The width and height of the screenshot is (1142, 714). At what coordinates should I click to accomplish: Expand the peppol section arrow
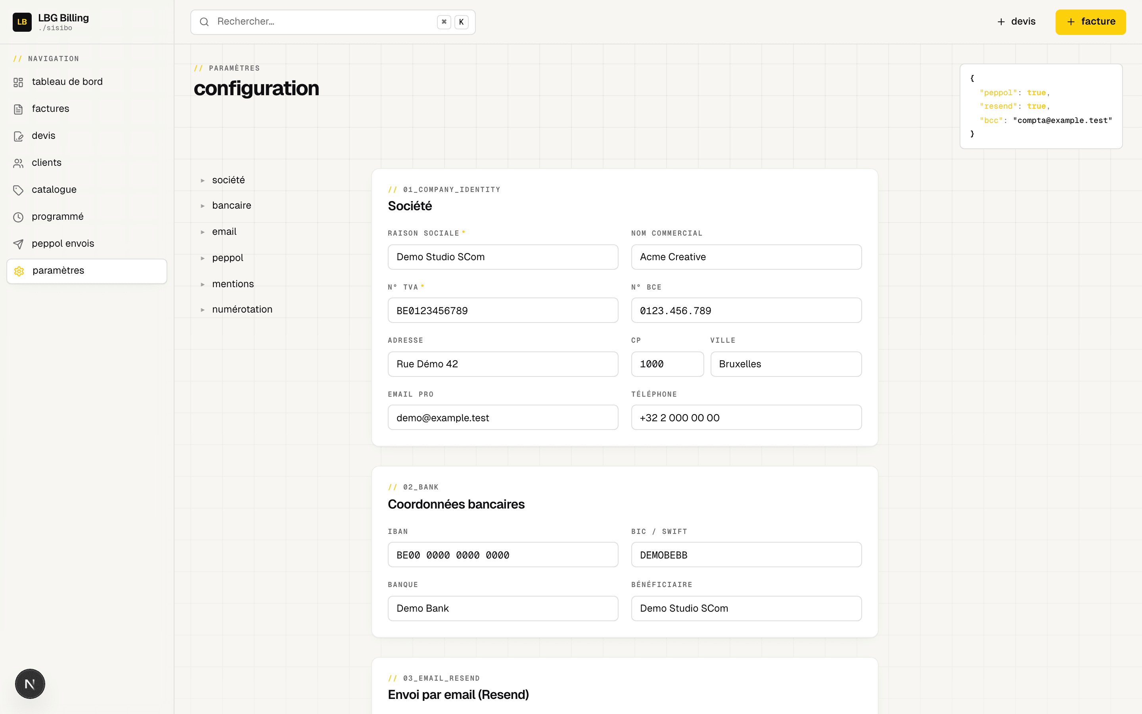pos(203,258)
